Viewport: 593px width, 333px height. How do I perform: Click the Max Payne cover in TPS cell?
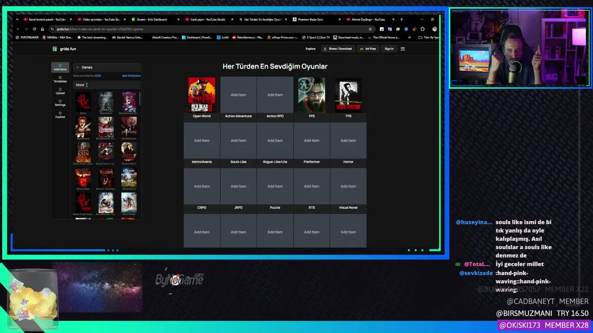[348, 95]
